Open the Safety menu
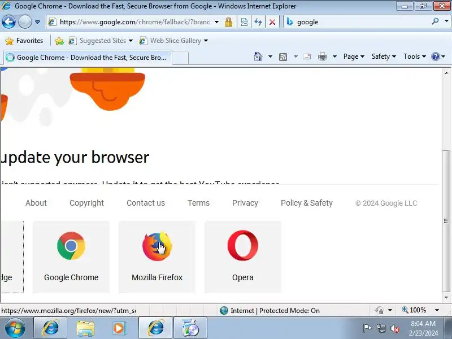 [x=384, y=56]
